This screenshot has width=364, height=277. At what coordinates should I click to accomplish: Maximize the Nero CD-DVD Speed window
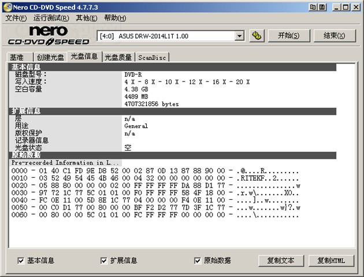click(346, 7)
